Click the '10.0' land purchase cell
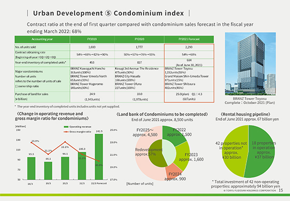290x201 pixels. tap(139, 94)
